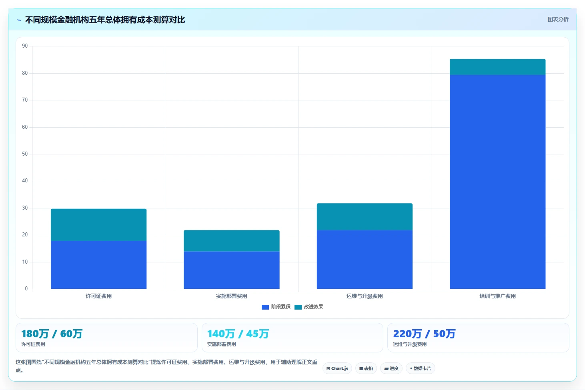Click the 220万 / 50万 card value
The height and width of the screenshot is (390, 585).
424,334
